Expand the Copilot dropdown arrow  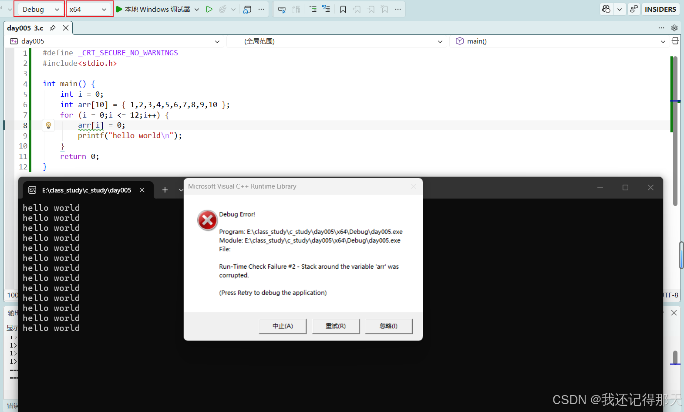click(x=620, y=9)
